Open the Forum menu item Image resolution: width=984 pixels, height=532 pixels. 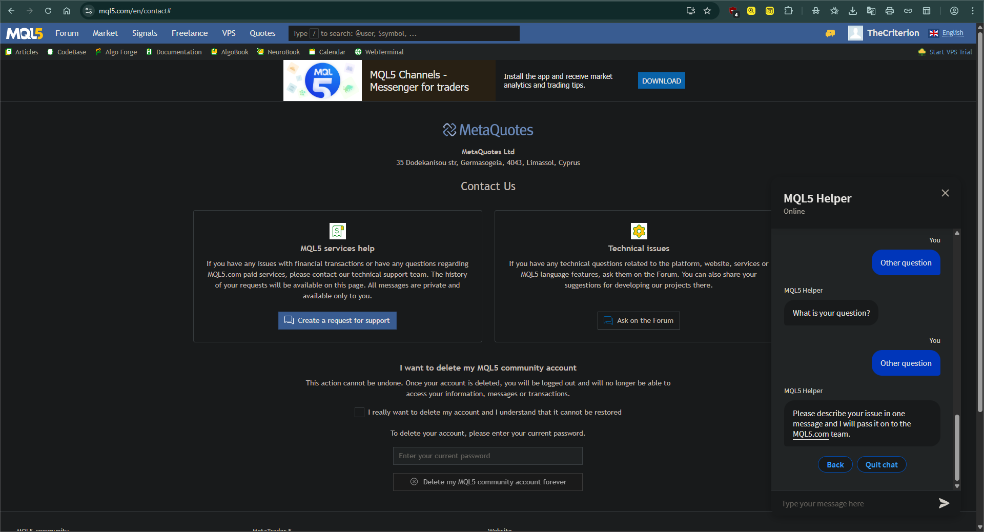pos(67,33)
